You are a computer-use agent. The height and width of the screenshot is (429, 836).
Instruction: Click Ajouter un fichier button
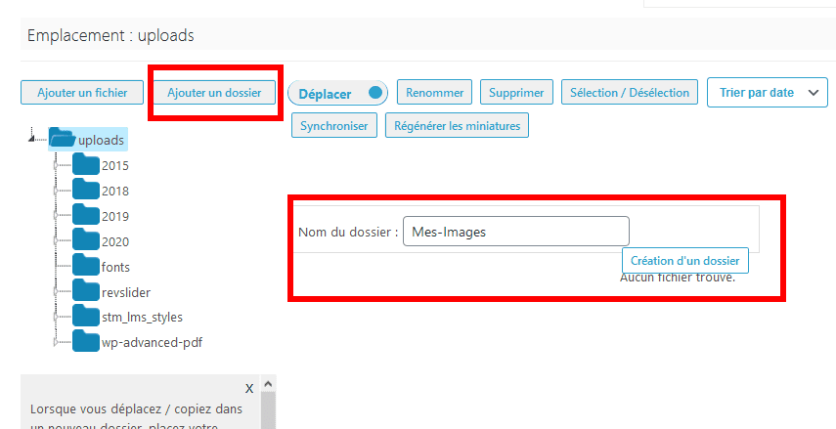point(82,93)
